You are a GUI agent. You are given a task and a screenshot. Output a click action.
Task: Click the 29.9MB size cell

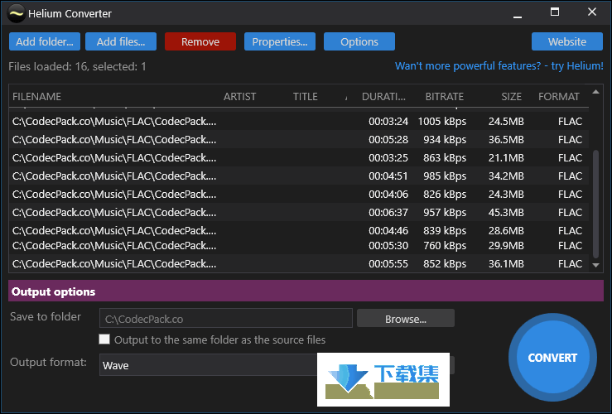coord(506,246)
